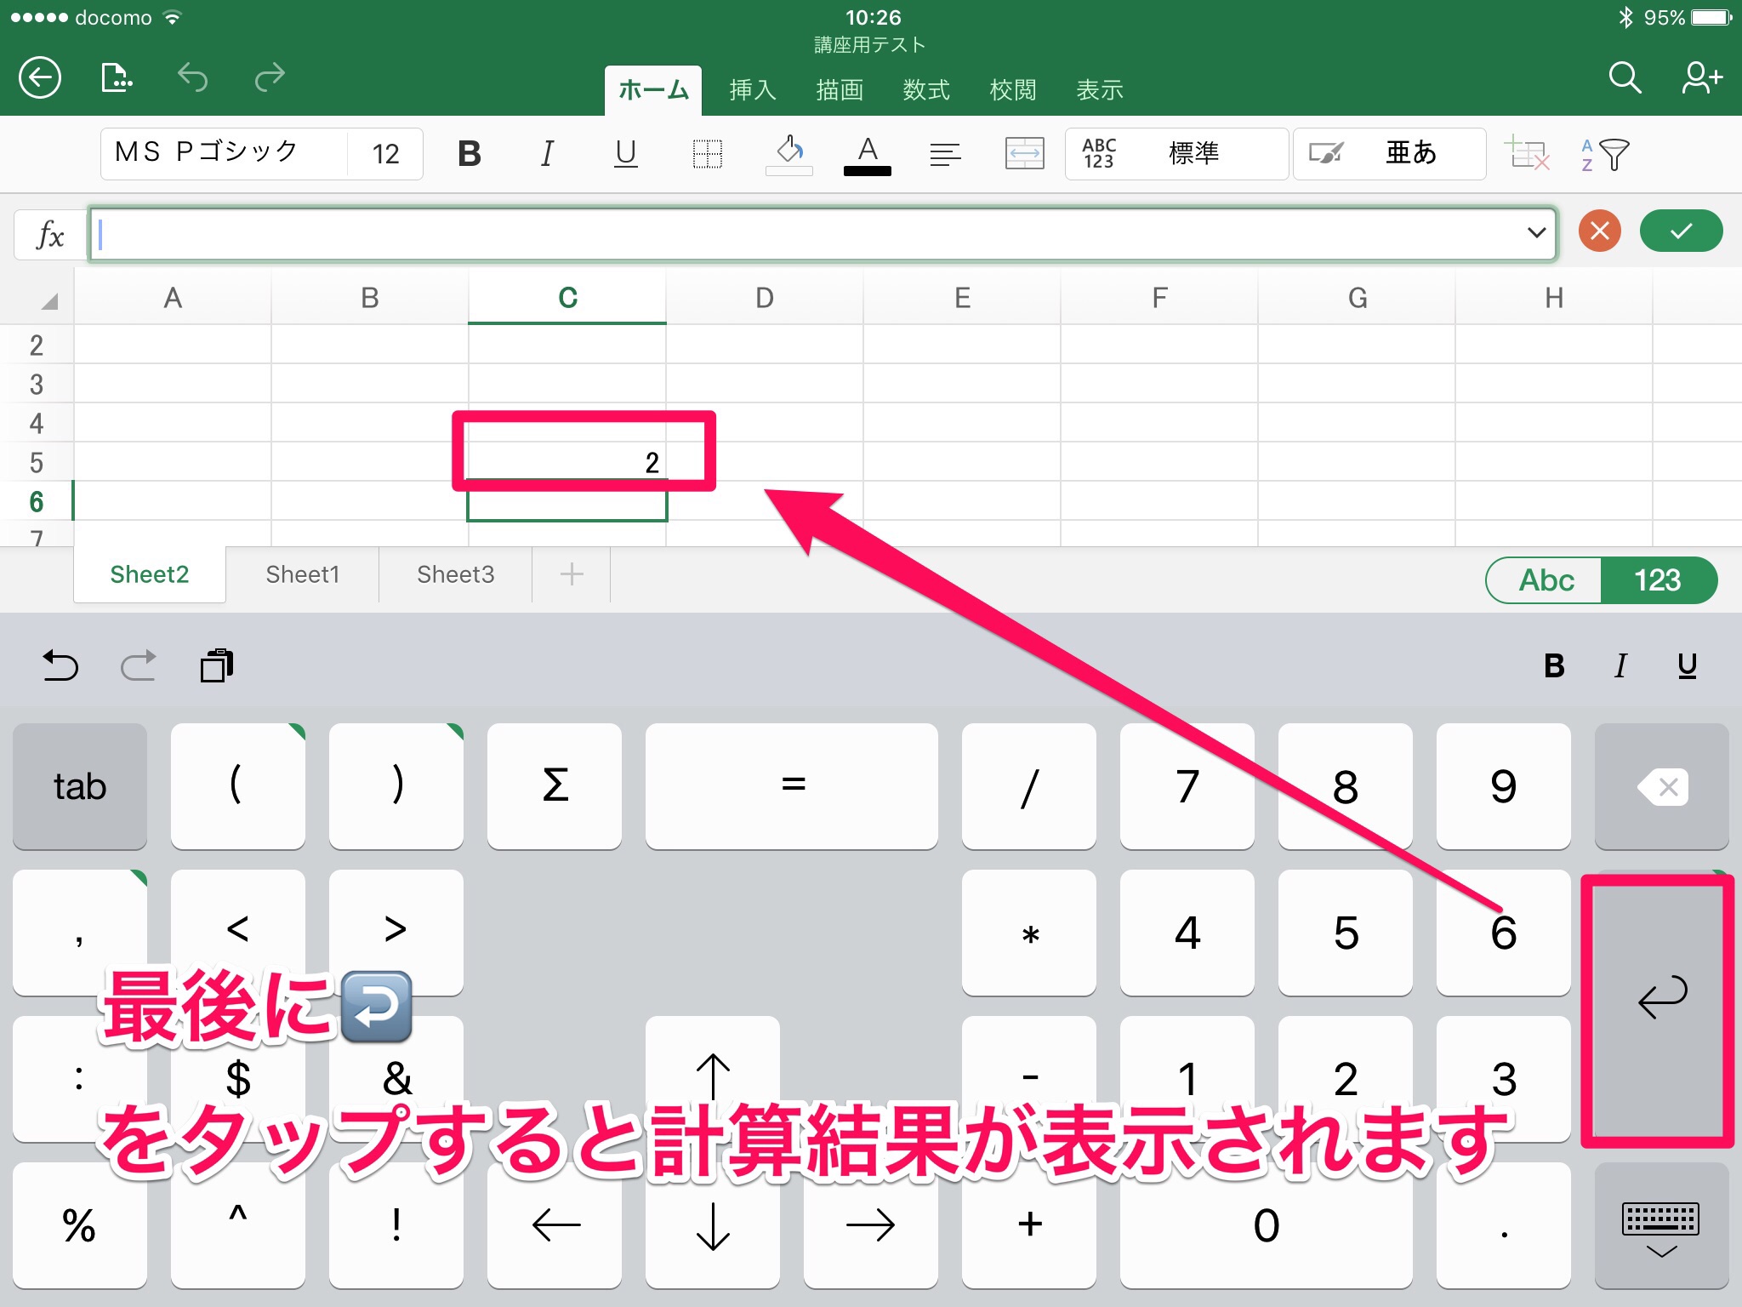Select the Sheet1 sheet tab
1742x1307 pixels.
click(x=302, y=575)
